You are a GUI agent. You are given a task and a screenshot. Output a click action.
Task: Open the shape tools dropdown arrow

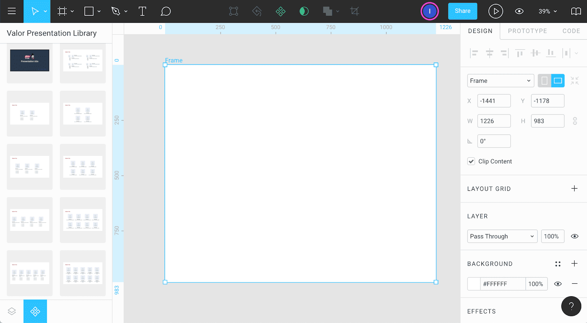point(99,11)
